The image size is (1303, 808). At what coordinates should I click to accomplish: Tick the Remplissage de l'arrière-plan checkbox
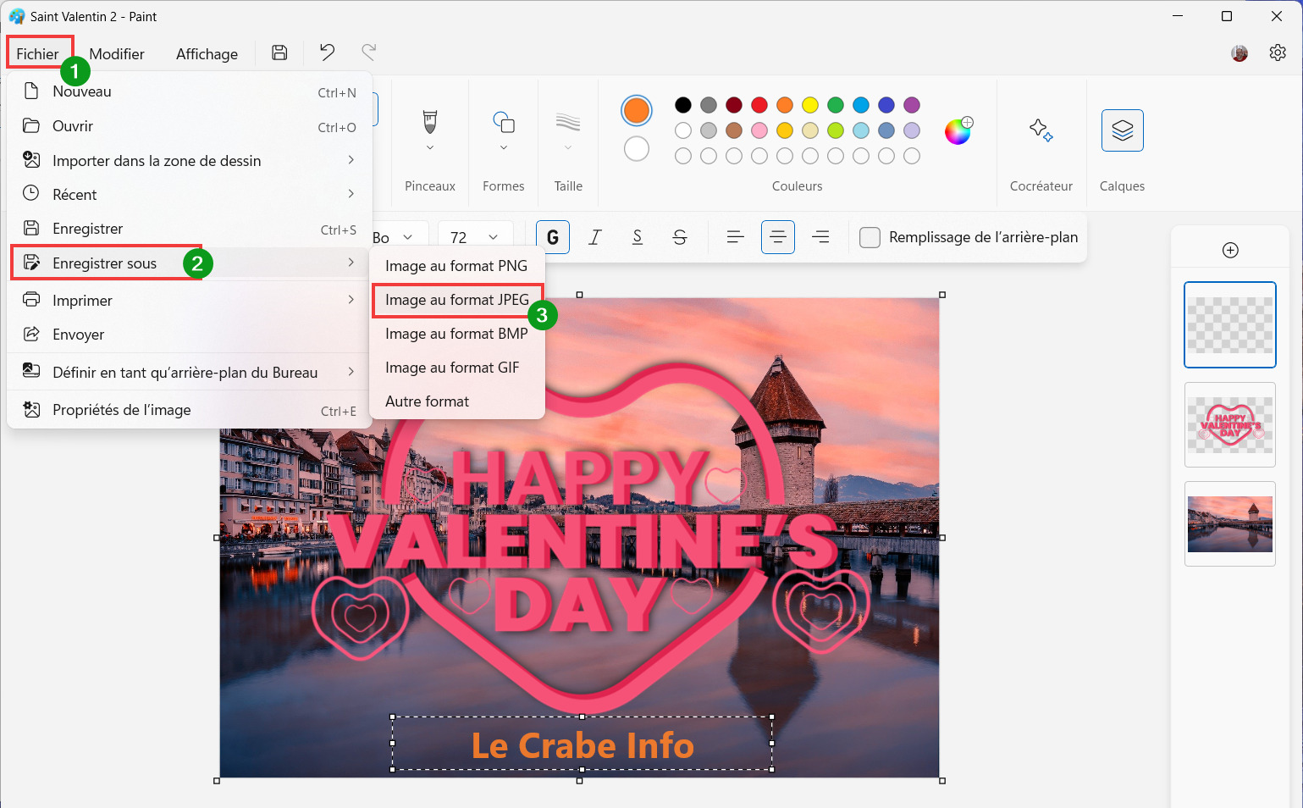tap(870, 237)
